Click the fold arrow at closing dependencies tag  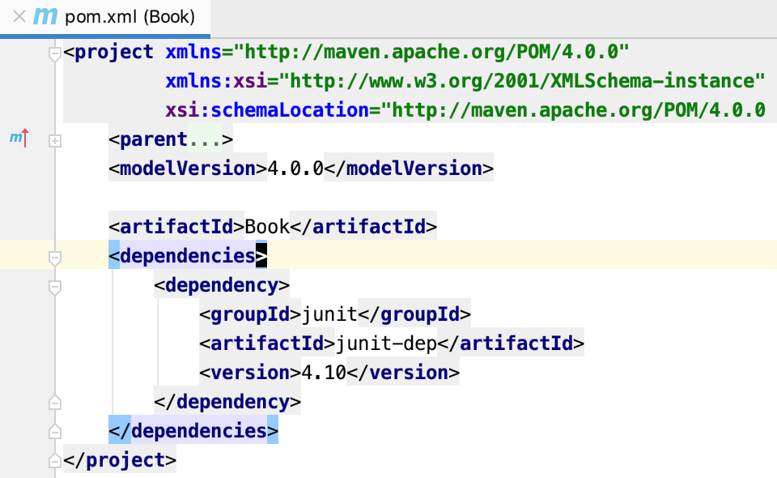(x=54, y=430)
